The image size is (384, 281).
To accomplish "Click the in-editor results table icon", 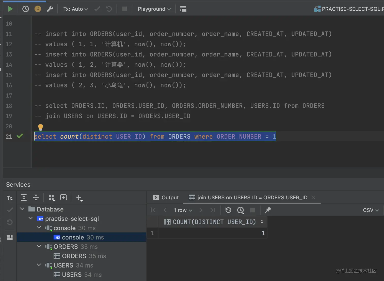I will (183, 9).
